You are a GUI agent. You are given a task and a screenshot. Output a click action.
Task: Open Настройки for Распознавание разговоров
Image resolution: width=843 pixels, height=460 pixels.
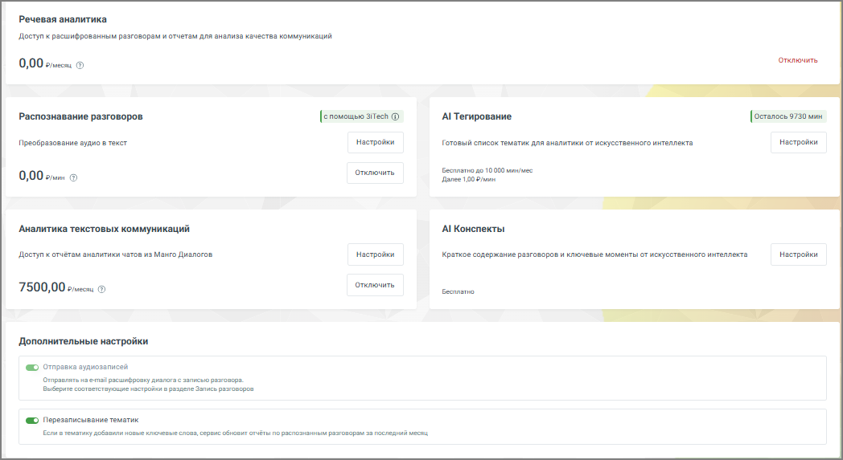(x=375, y=143)
